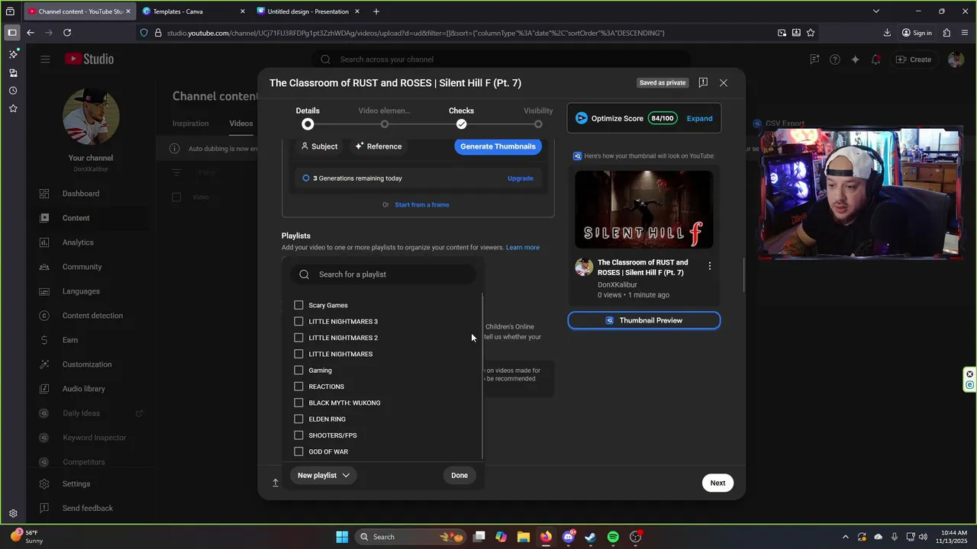
Task: Click the Start from a frame link
Action: pyautogui.click(x=422, y=204)
